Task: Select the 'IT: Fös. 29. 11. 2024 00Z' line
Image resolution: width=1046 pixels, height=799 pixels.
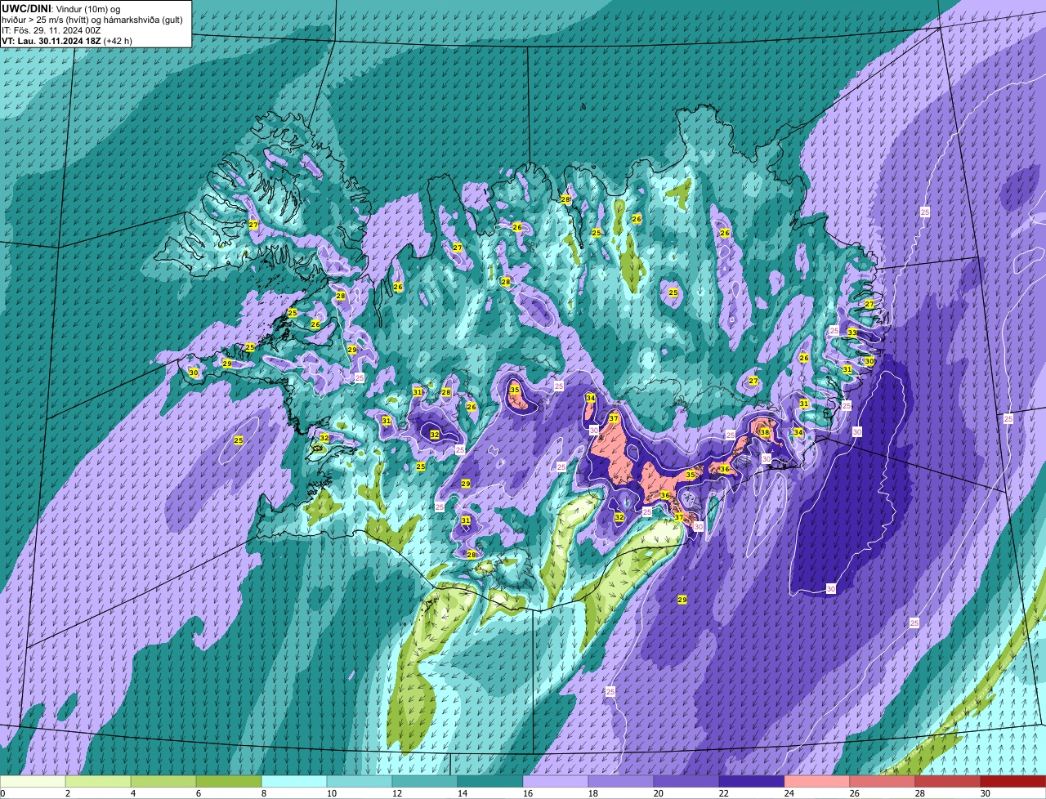Action: pos(51,30)
